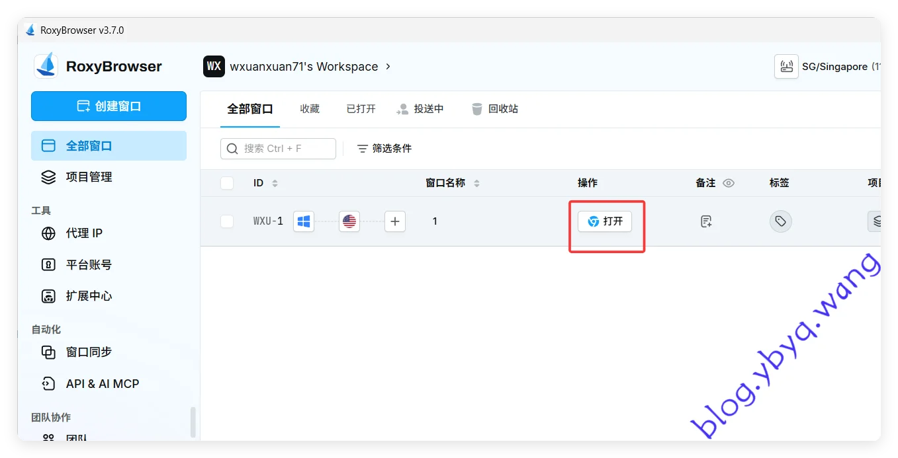Click the add note icon in 备注 column

706,221
